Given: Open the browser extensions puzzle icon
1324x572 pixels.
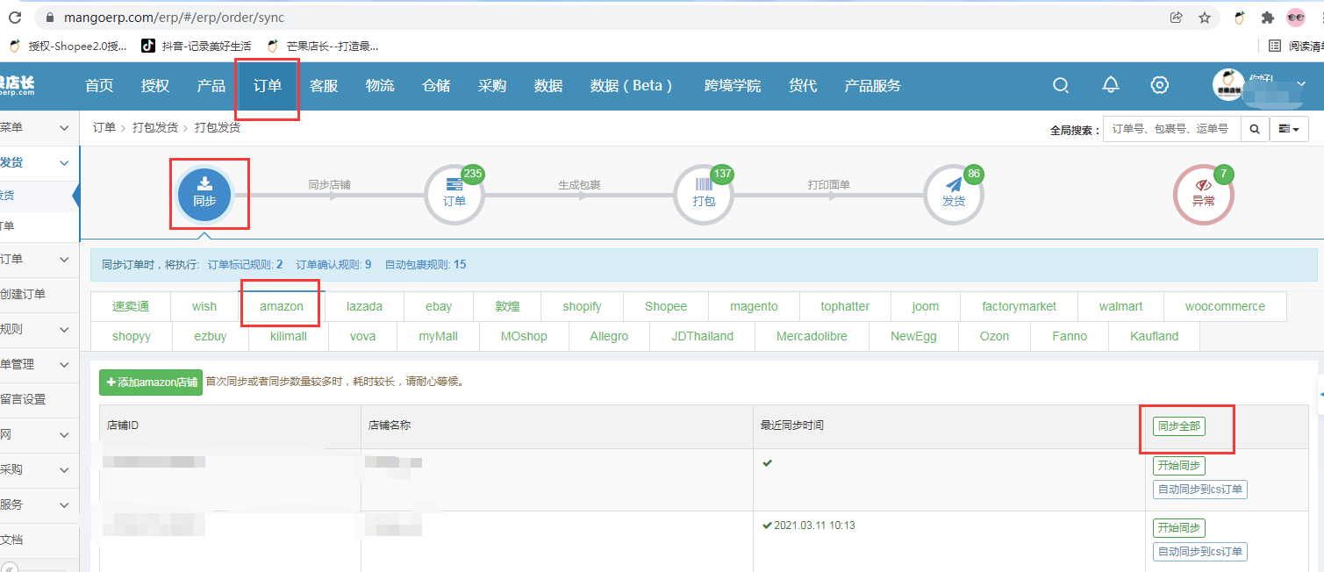Looking at the screenshot, I should [1267, 18].
